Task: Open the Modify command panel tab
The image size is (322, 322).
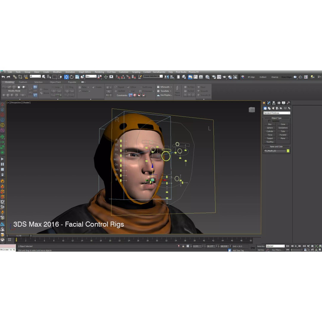Action: coord(269,103)
